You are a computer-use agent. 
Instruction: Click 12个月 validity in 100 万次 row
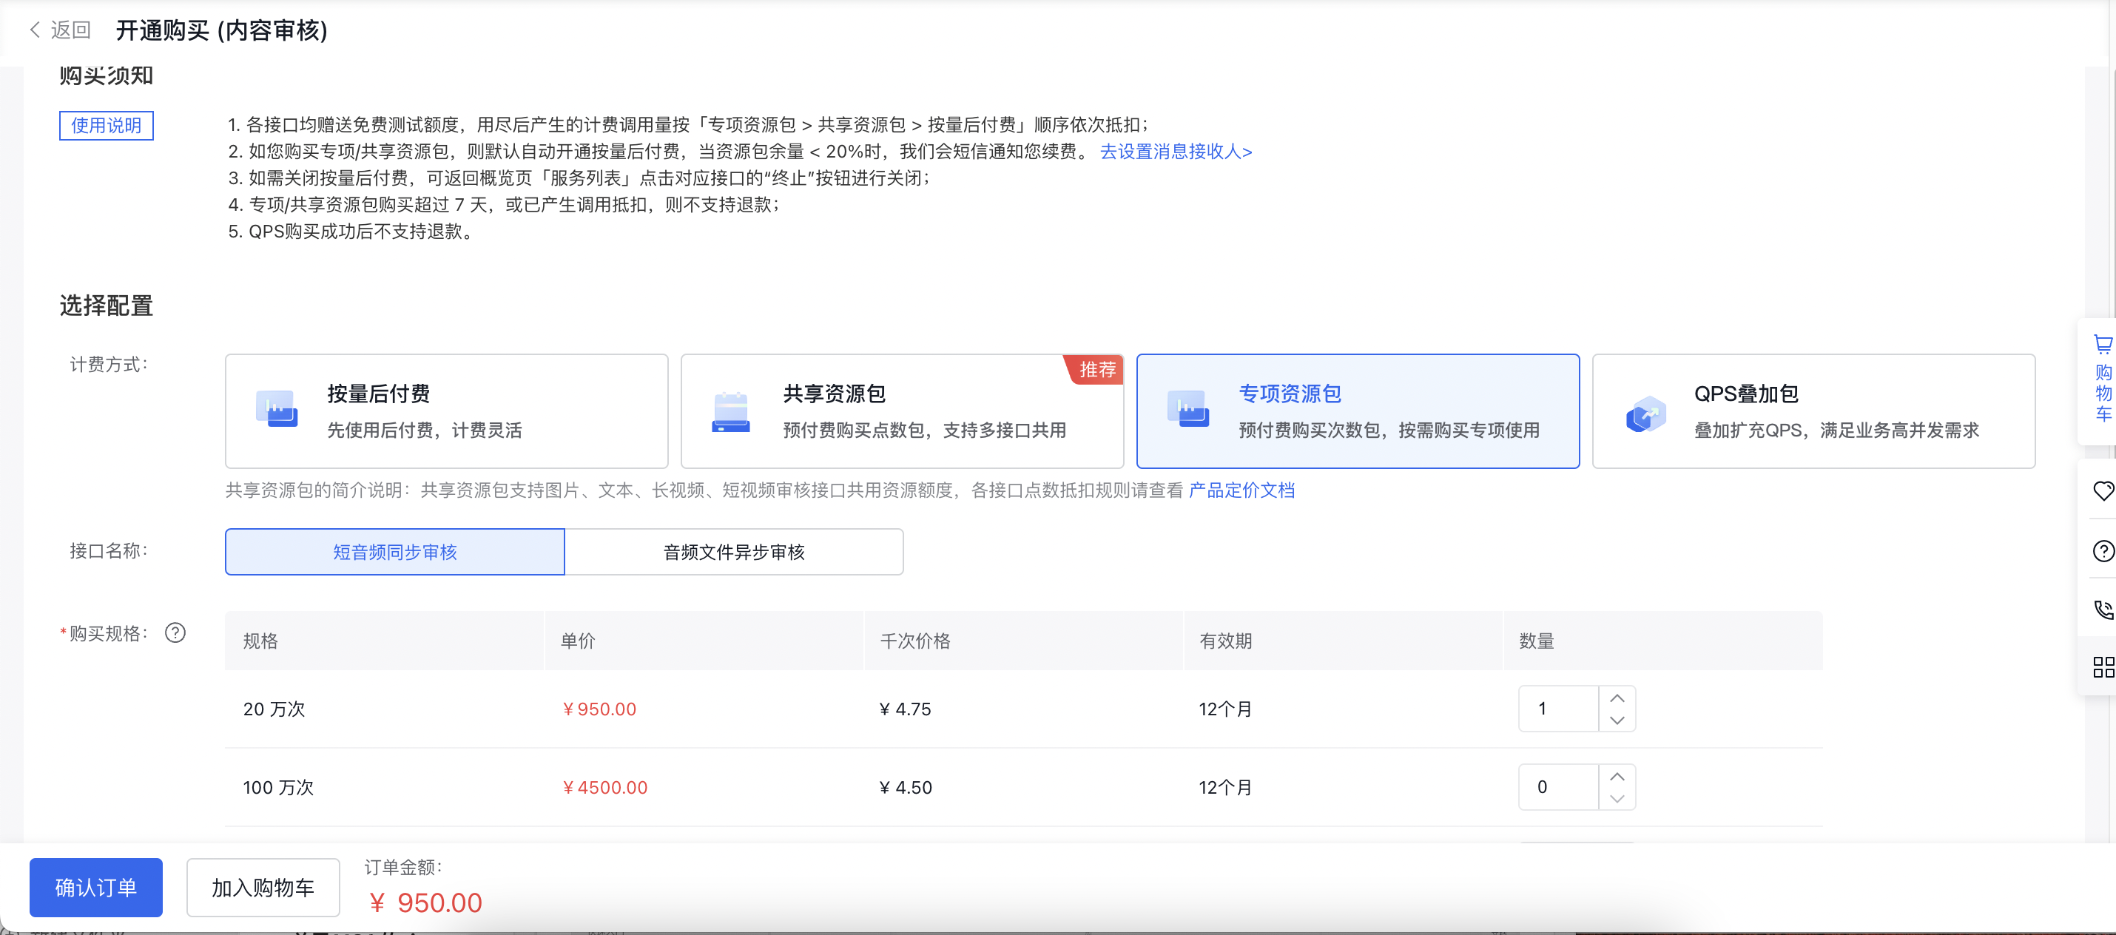tap(1224, 788)
